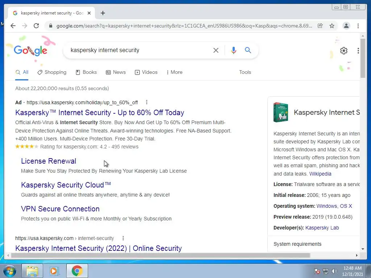Viewport: 371px width, 278px height.
Task: Open network status icon in system tray
Action: pyautogui.click(x=326, y=271)
